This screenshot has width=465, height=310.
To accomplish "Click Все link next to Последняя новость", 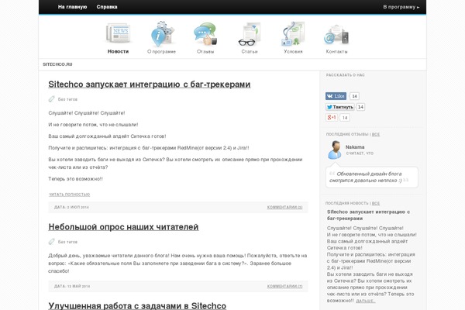I will click(376, 204).
